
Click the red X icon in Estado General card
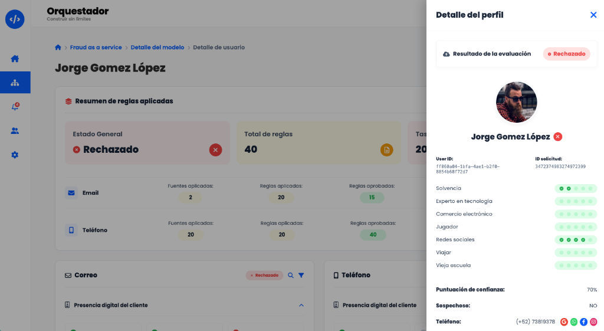coord(215,150)
